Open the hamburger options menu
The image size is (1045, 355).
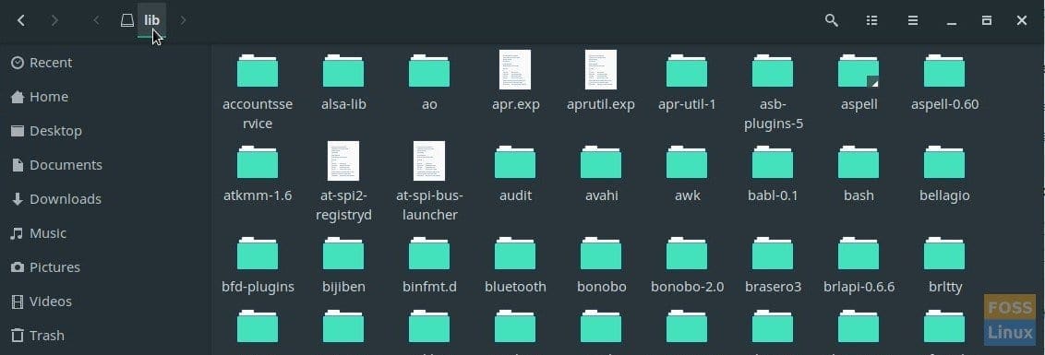pyautogui.click(x=913, y=20)
